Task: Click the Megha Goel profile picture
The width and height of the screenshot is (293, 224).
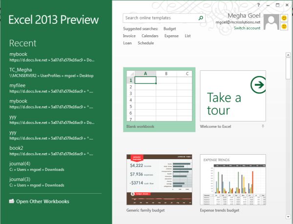Action: pyautogui.click(x=272, y=22)
